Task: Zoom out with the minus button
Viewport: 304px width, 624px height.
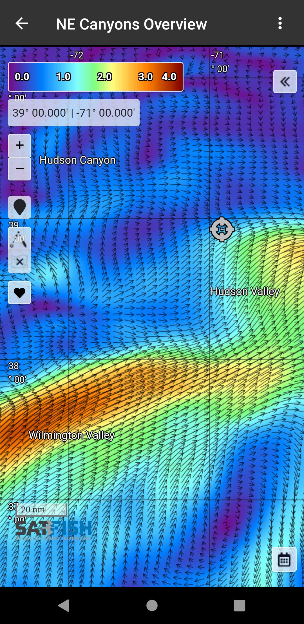Action: click(x=19, y=169)
